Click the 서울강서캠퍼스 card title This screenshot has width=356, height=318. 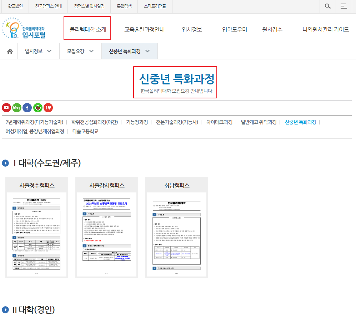pos(107,185)
